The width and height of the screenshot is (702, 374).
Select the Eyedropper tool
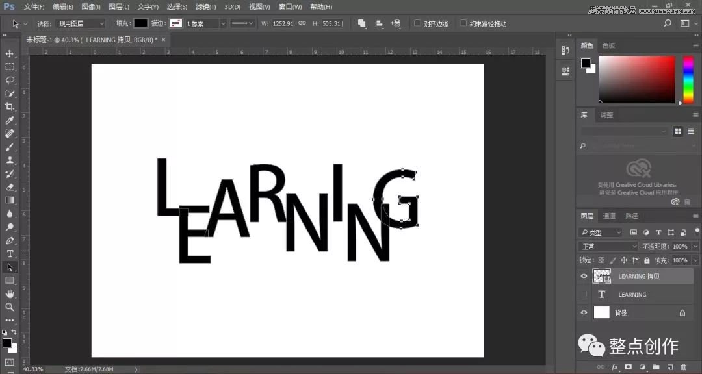pyautogui.click(x=9, y=120)
